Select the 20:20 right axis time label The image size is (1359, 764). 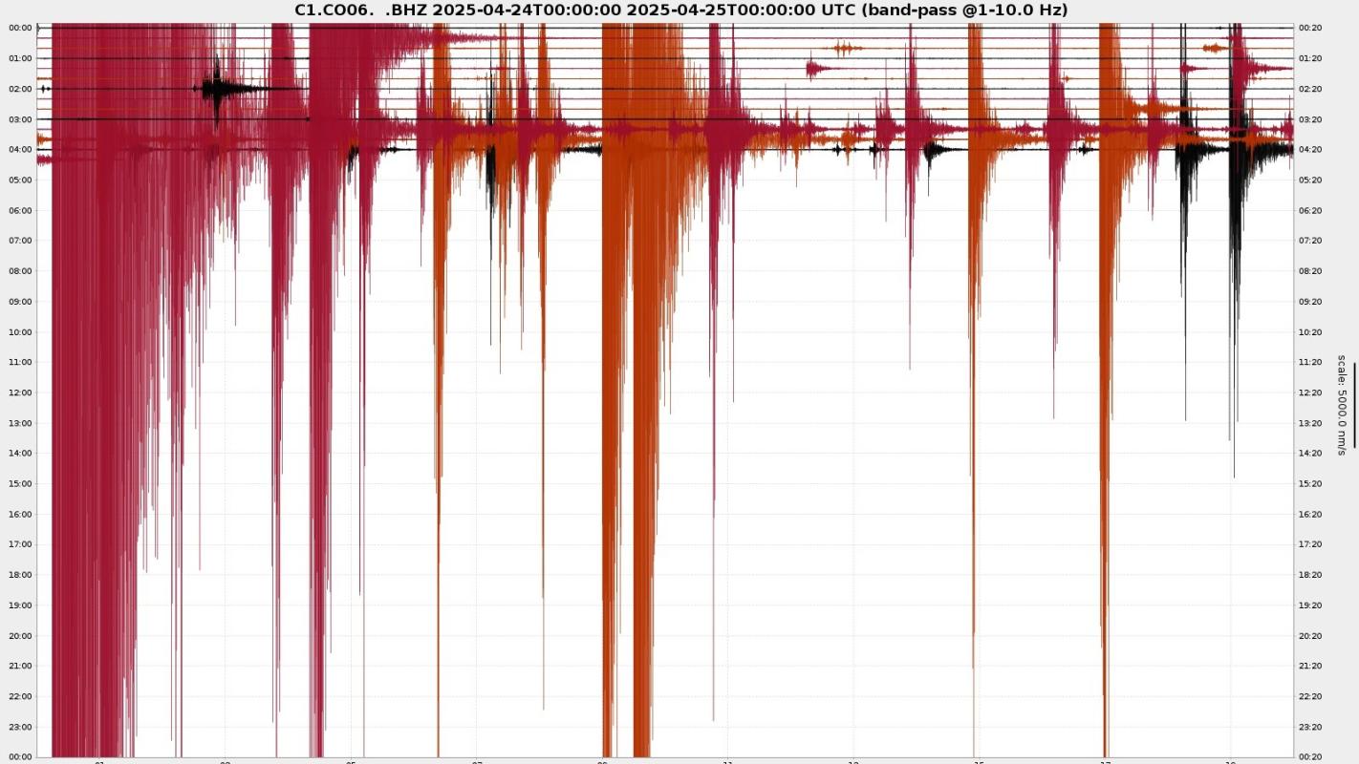1310,636
